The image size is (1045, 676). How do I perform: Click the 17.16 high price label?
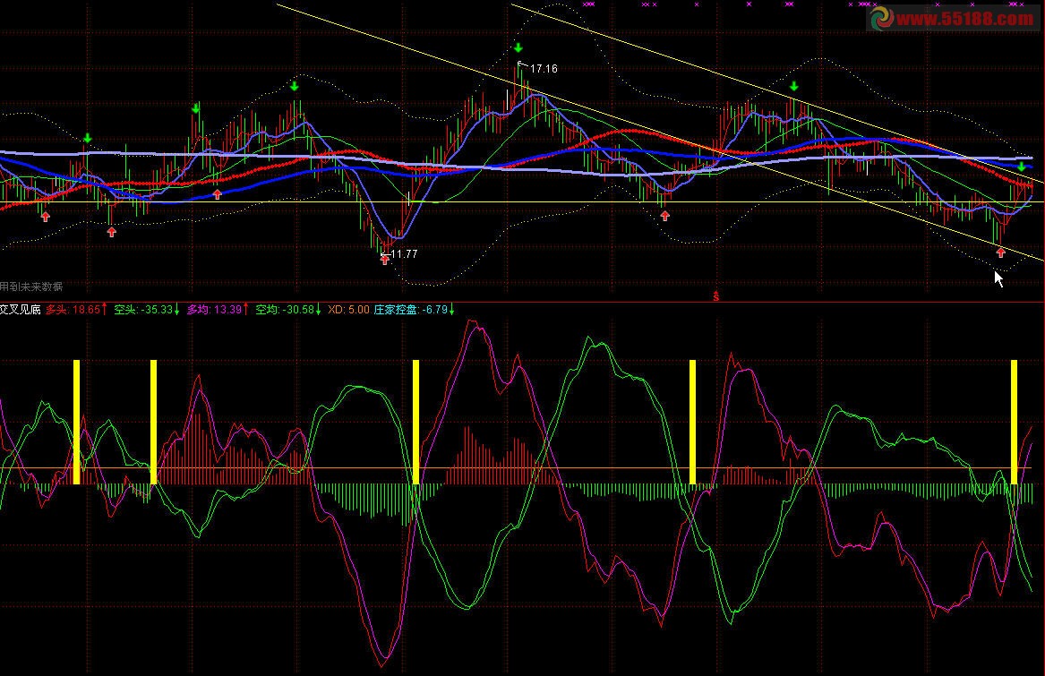click(x=544, y=68)
